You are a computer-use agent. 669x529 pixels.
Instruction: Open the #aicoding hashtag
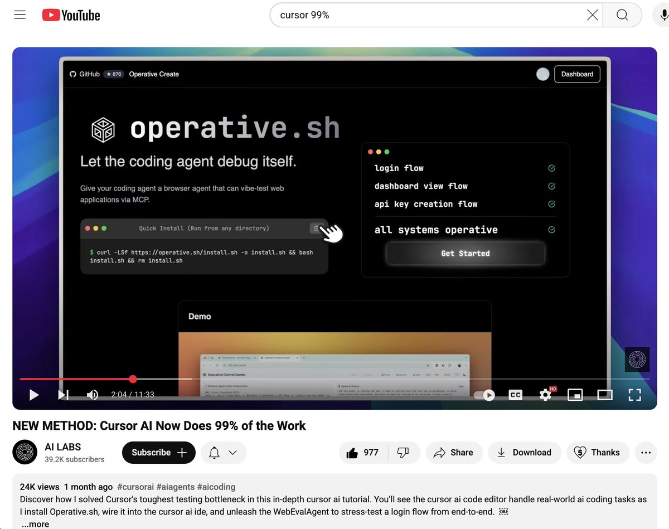tap(217, 487)
